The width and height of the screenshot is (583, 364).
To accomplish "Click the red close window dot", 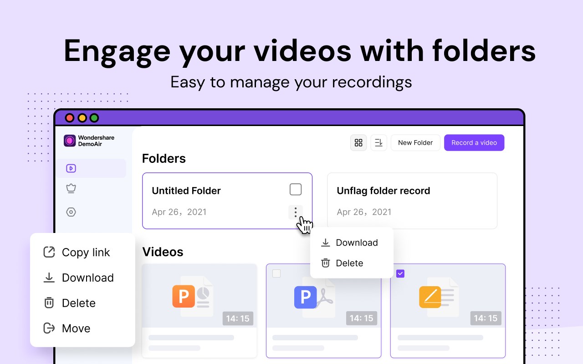I will pyautogui.click(x=70, y=118).
